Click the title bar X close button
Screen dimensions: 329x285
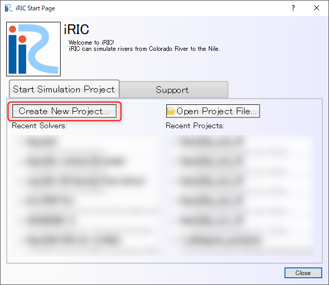(317, 8)
